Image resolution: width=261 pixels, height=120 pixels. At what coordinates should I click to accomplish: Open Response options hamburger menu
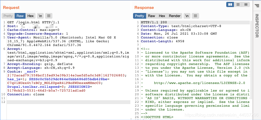coord(196,16)
